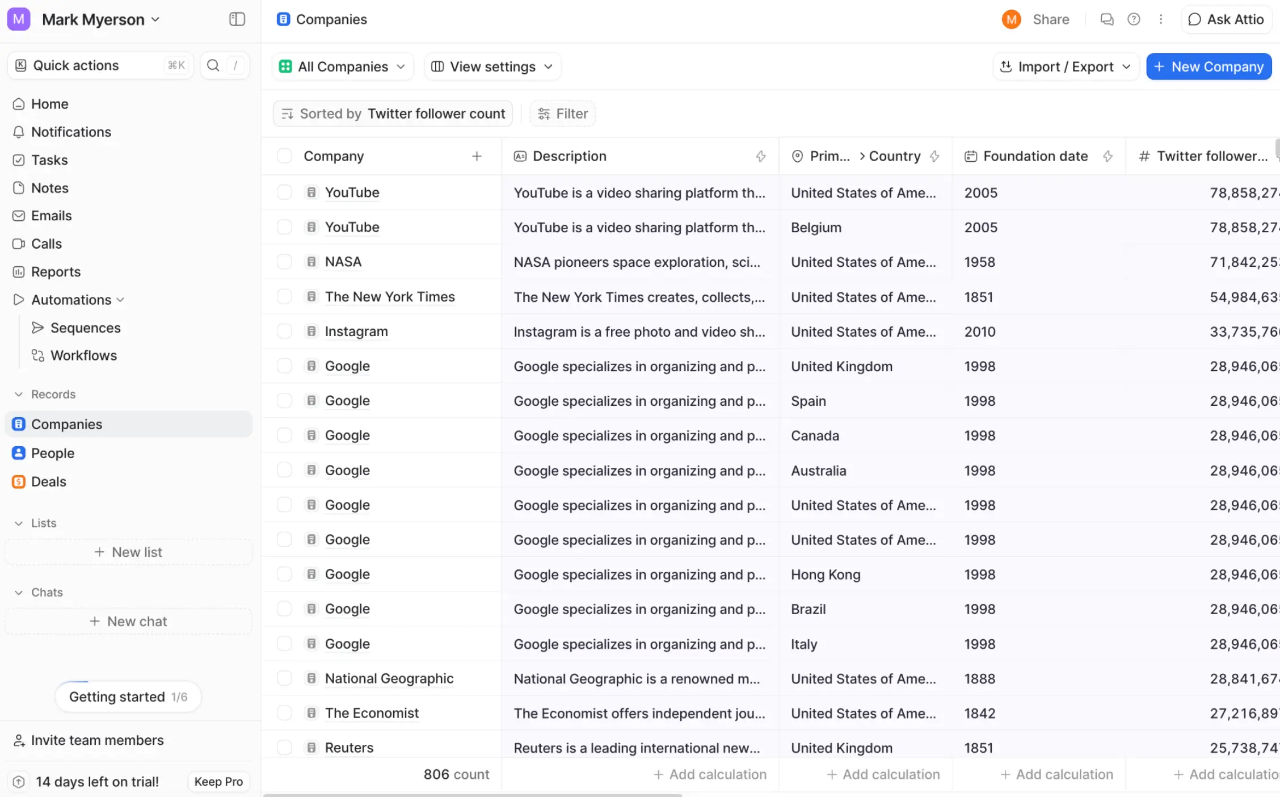Click Keep Pro button
Image resolution: width=1280 pixels, height=797 pixels.
pyautogui.click(x=218, y=782)
